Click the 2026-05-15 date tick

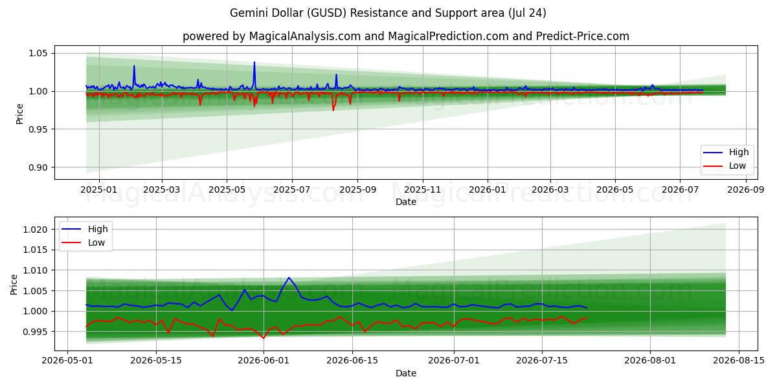pyautogui.click(x=156, y=361)
